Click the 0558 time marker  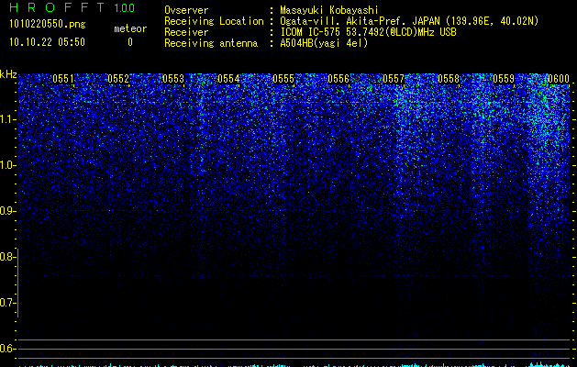[x=449, y=79]
